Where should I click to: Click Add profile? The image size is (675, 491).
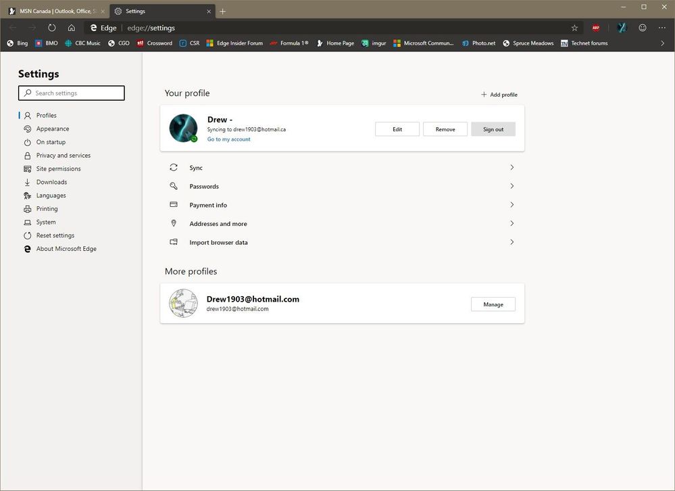(499, 95)
